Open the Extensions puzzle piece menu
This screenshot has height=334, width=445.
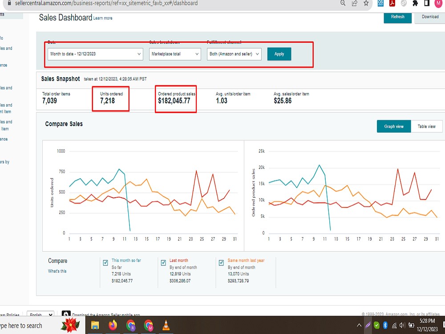(415, 3)
